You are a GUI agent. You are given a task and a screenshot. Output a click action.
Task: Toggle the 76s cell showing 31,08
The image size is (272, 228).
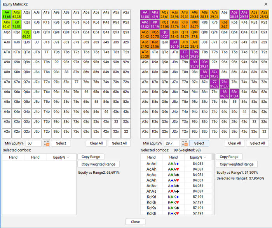click(x=225, y=84)
